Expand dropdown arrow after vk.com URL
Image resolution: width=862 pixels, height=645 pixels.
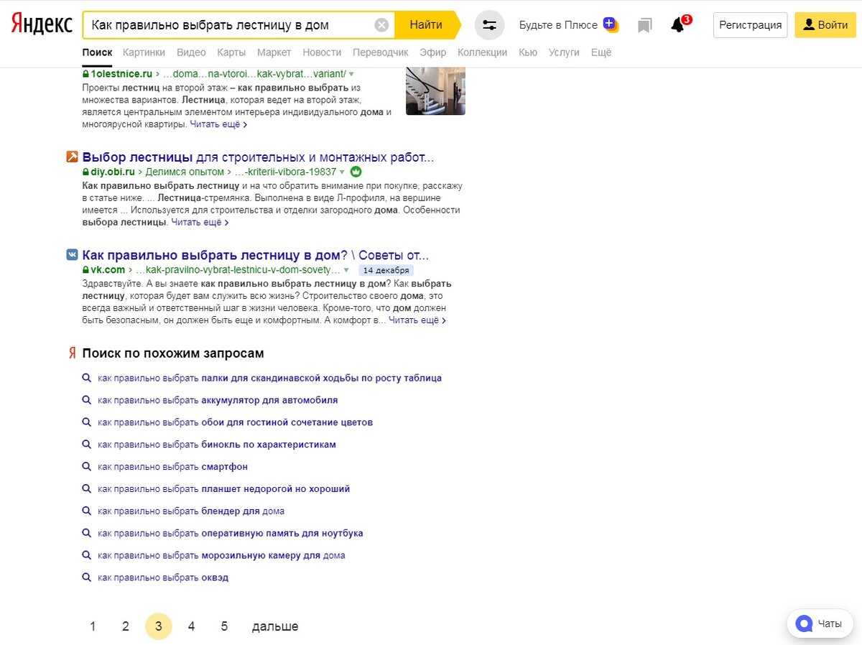(x=346, y=270)
